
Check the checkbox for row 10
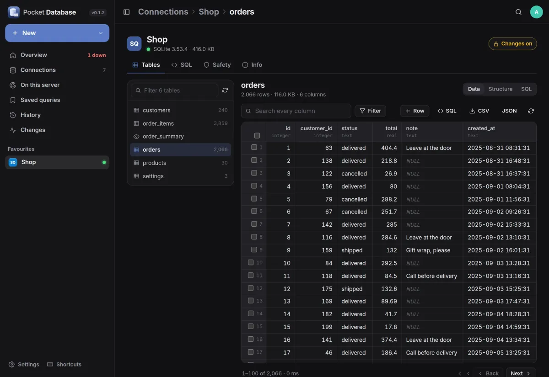251,263
